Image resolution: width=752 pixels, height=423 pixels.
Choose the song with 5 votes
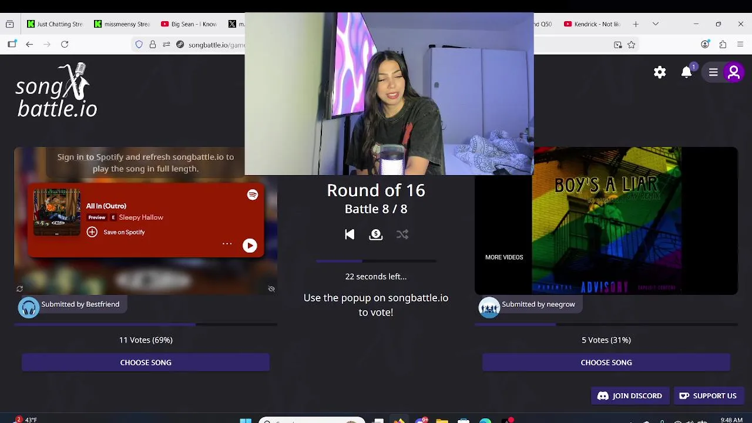pyautogui.click(x=606, y=362)
